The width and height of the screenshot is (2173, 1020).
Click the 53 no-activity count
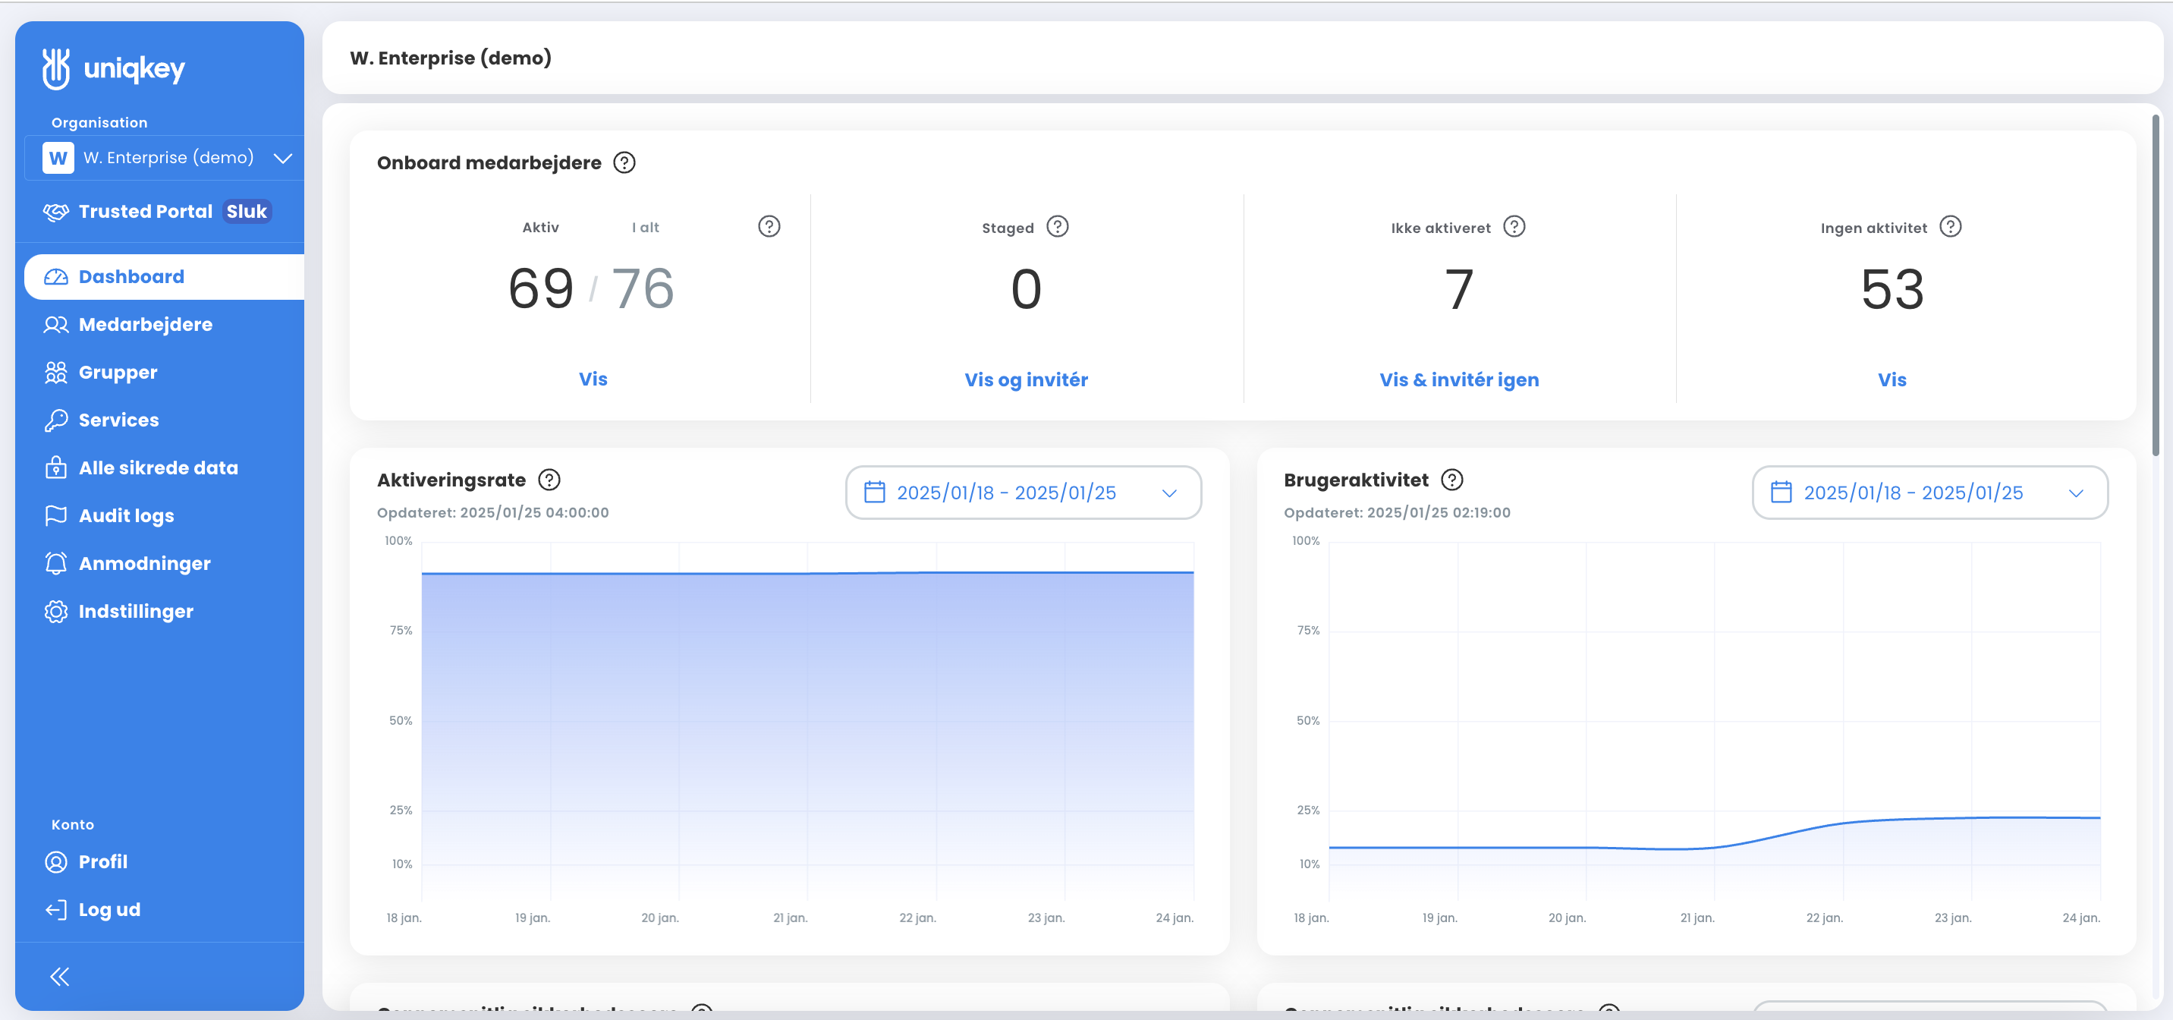coord(1893,290)
